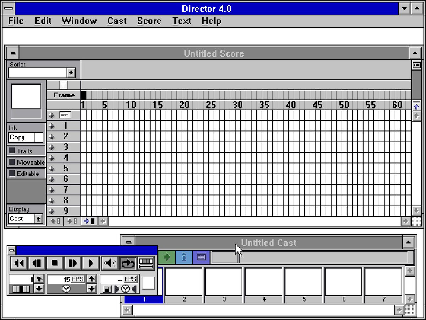Toggle sound with the speaker icon
This screenshot has width=426, height=320.
(110, 263)
